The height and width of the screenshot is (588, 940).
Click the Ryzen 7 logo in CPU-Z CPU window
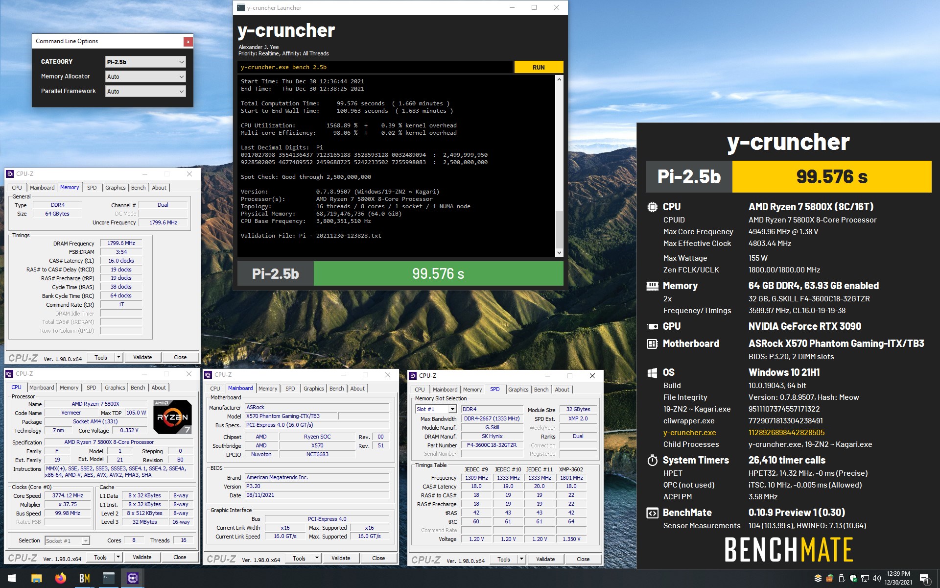point(172,417)
